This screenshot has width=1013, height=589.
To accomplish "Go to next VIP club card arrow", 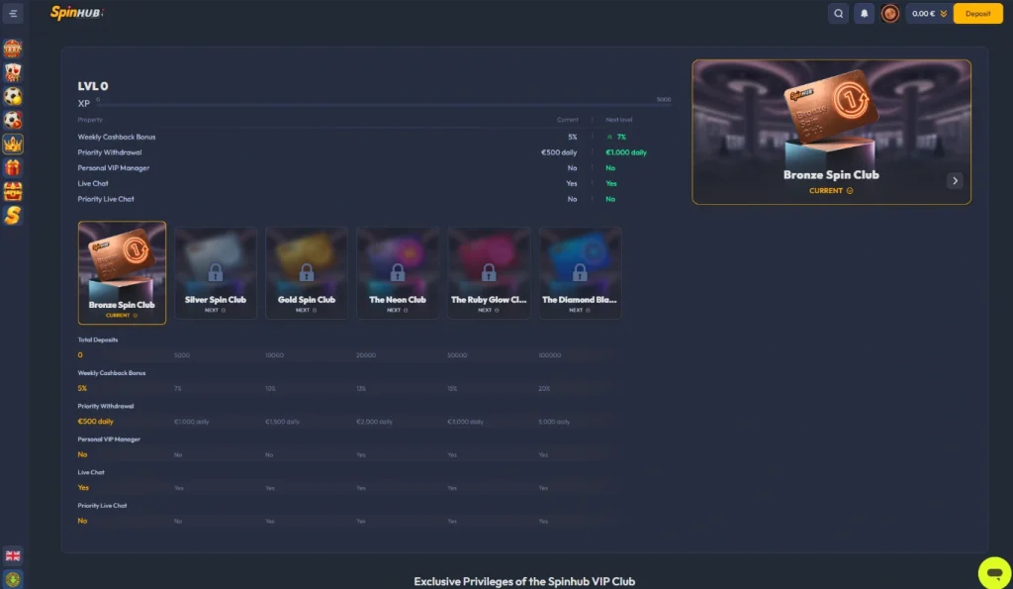I will [x=955, y=181].
